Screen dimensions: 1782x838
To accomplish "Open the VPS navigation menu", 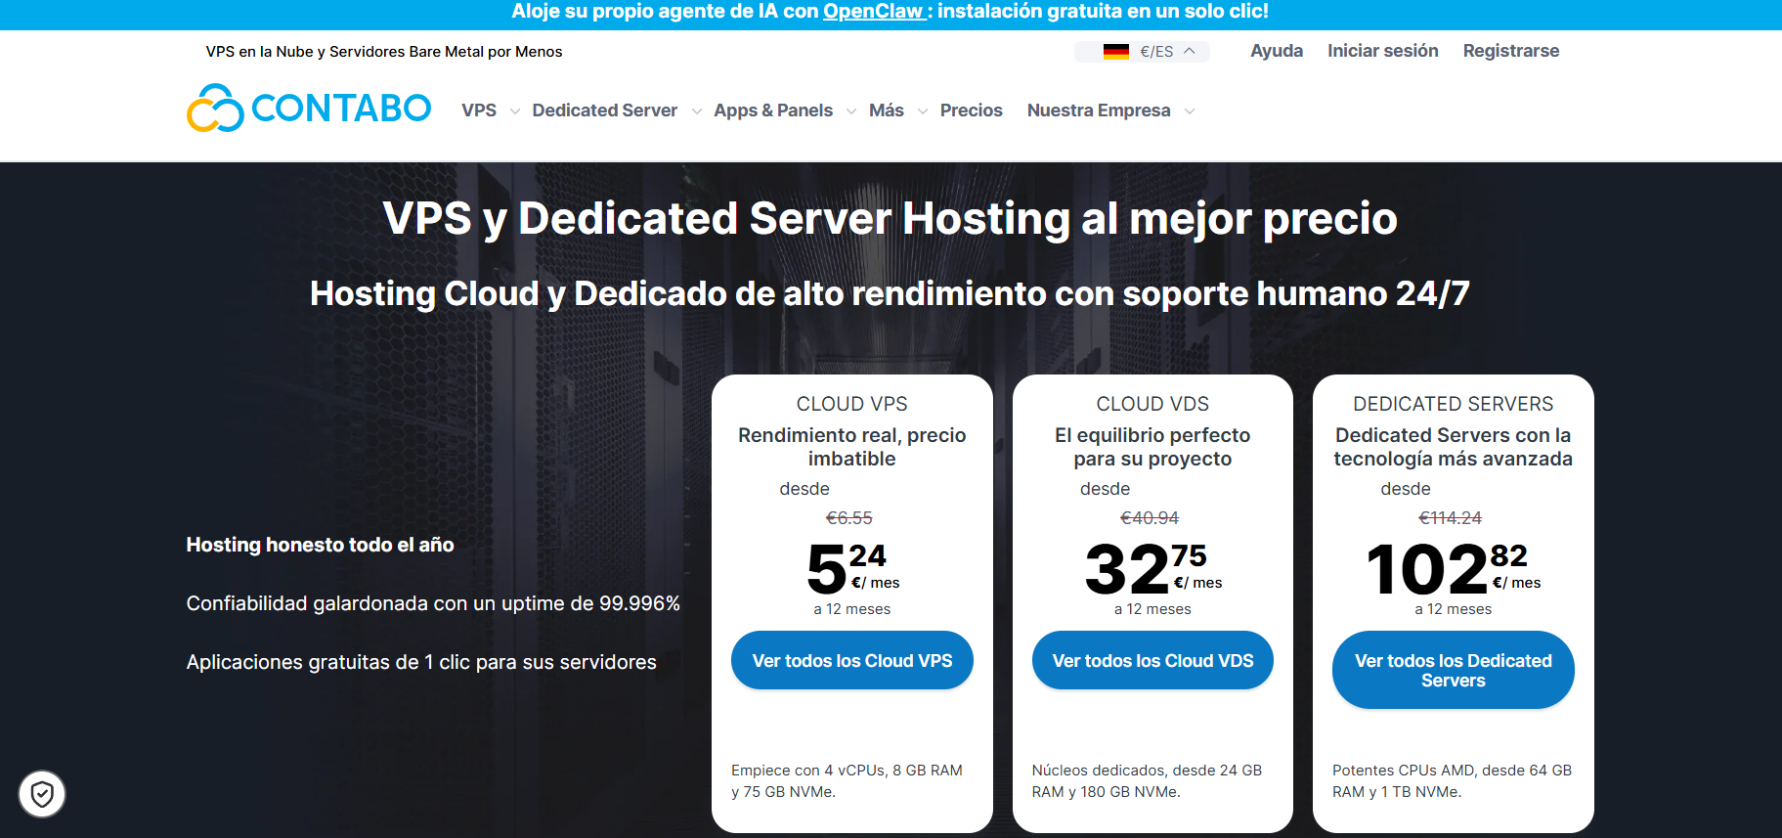I will [x=479, y=110].
